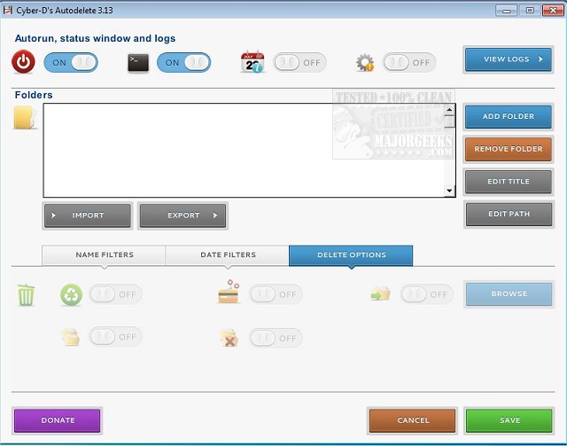Click the Edit Path button
The image size is (567, 446).
pos(509,214)
